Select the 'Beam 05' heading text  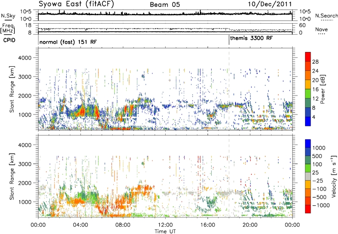coord(165,5)
